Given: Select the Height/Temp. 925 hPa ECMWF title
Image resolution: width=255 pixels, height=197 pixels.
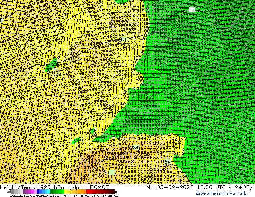Looking at the screenshot, I should 54,187.
